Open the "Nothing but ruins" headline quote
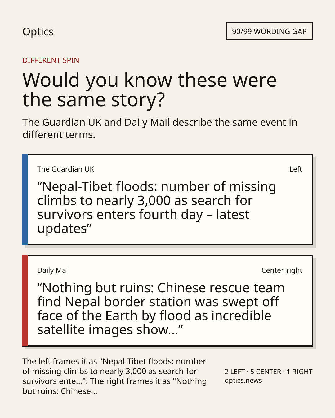Screen dimensions: 335x418 [x=161, y=309]
